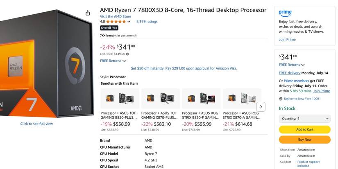Open the Quantity dropdown
The width and height of the screenshot is (338, 169).
304,119
